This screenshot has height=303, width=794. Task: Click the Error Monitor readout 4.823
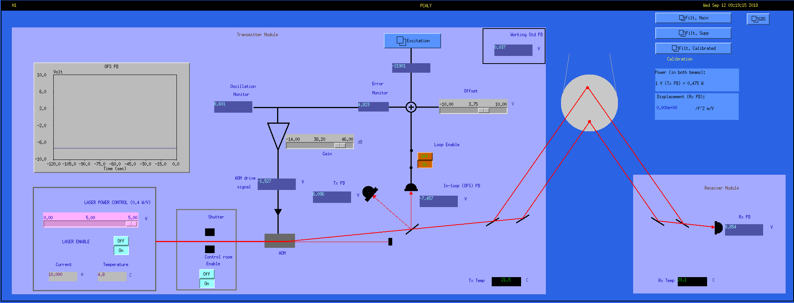point(373,107)
